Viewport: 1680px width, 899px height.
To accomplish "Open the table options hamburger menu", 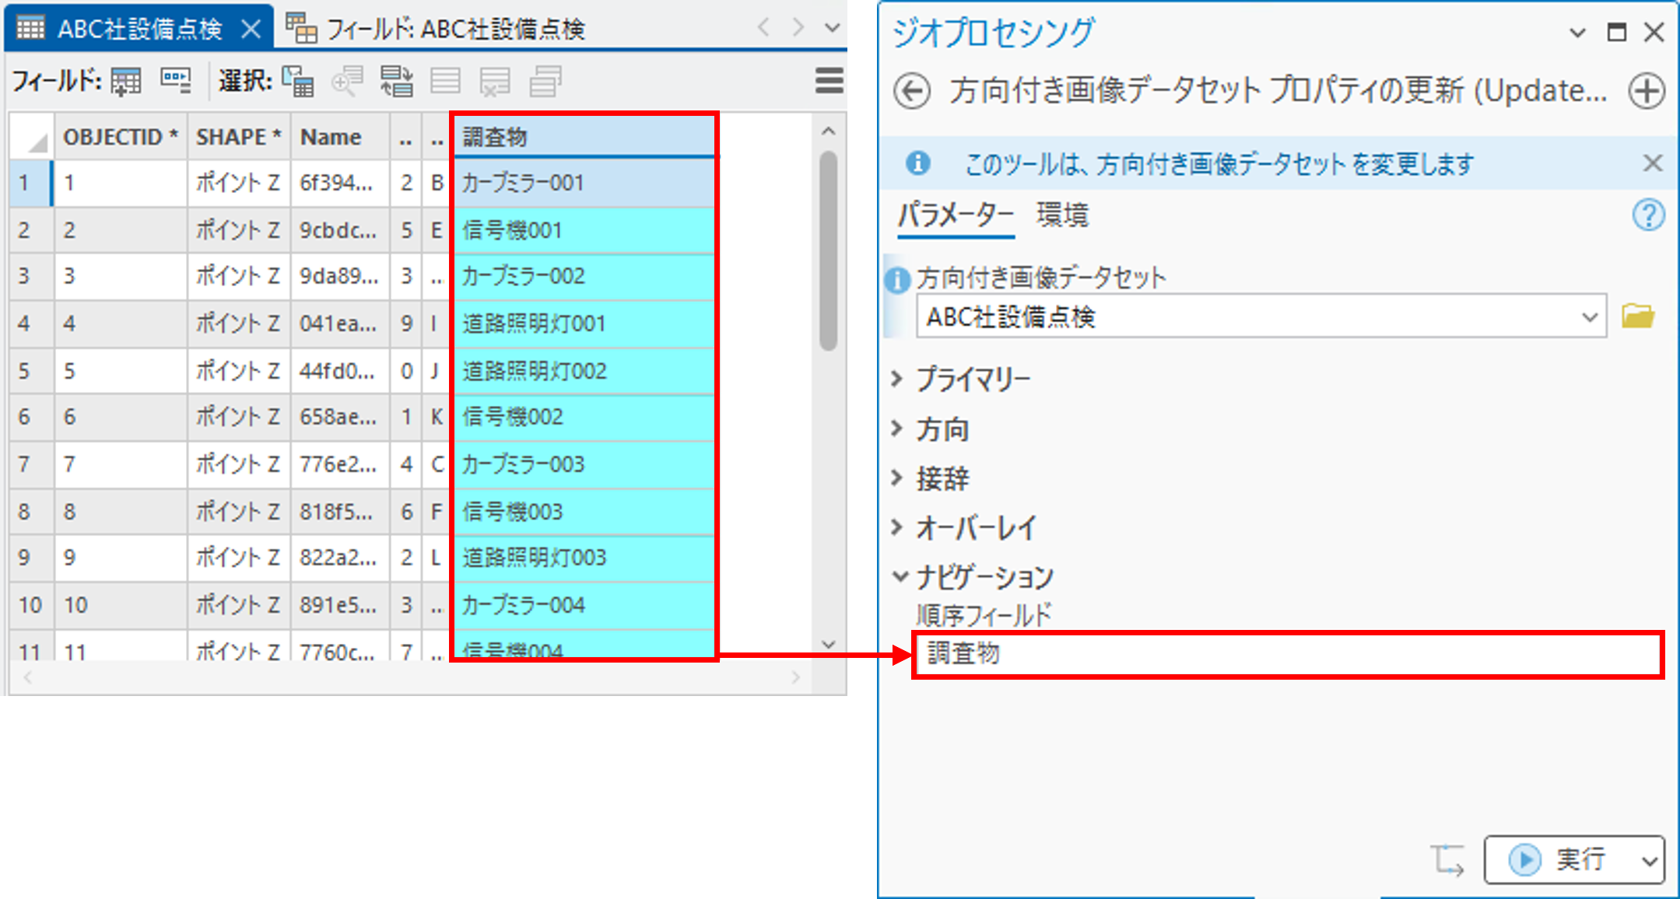I will (x=829, y=81).
